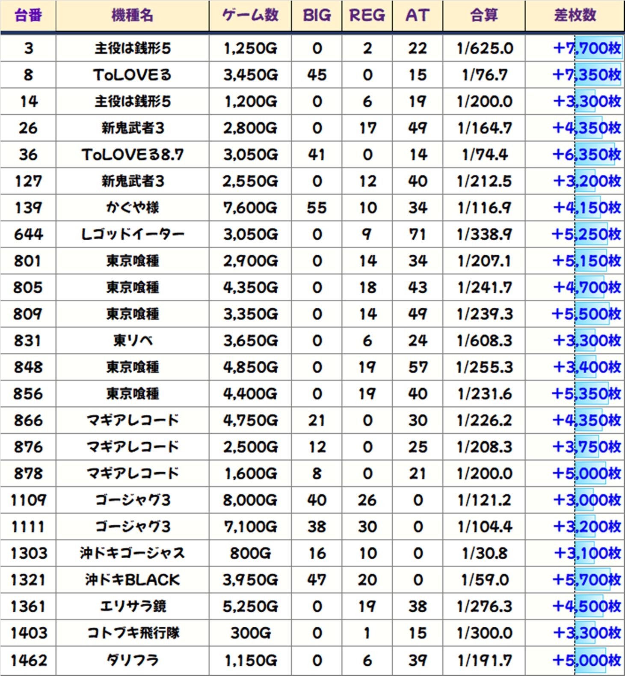625x676 pixels.
Task: Click the Lゴッドイーター machine name
Action: 132,234
